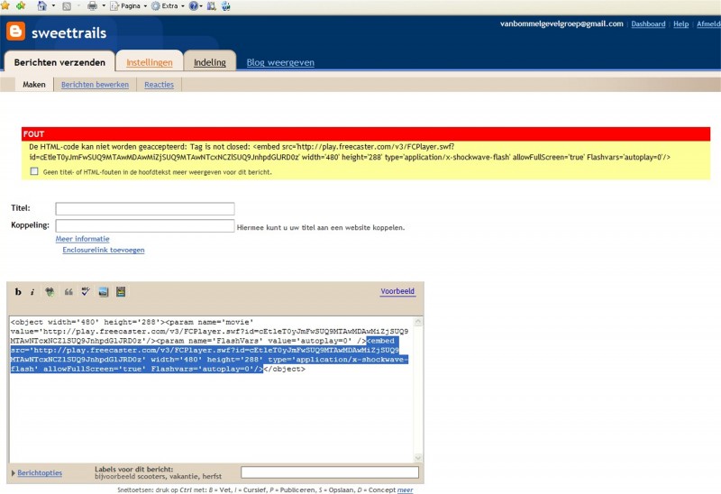Select the Maken sub-tab
The height and width of the screenshot is (494, 721).
(x=34, y=84)
